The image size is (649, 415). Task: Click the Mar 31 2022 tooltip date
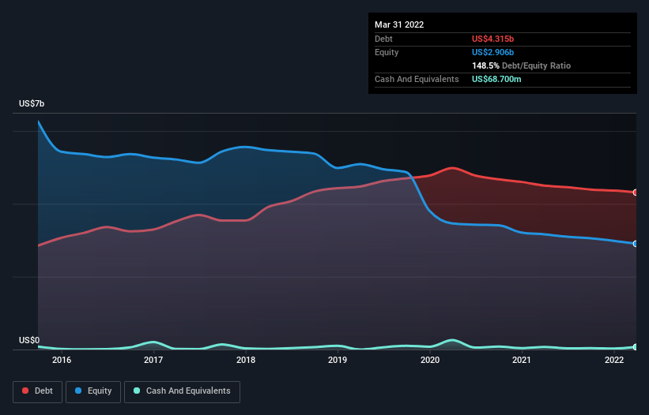click(399, 24)
